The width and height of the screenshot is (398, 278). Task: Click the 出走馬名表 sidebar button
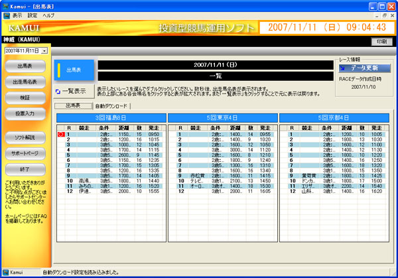(x=25, y=82)
